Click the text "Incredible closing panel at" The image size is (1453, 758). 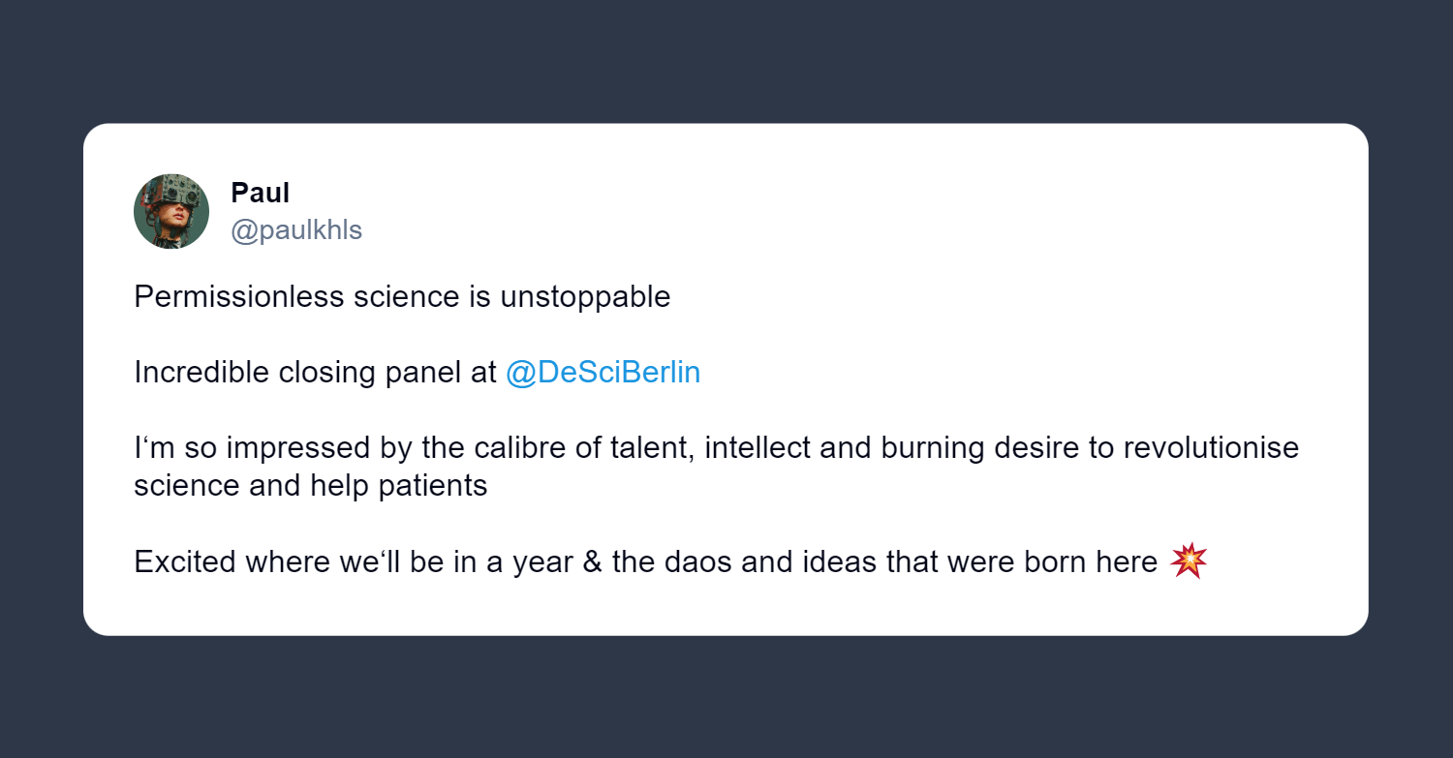(315, 373)
